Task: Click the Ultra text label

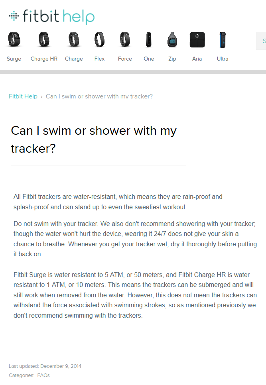Action: tap(223, 59)
